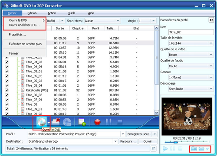This screenshot has height=156, width=217.
Task: Uncheck the Titre_06_02 checkbox
Action: point(7,95)
